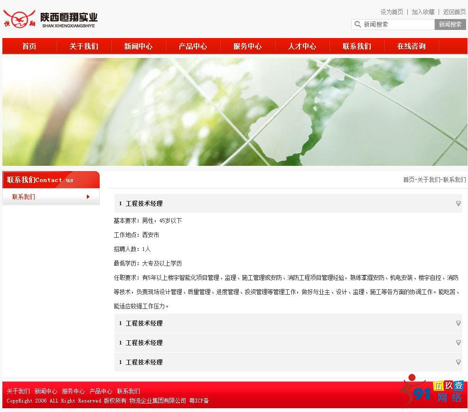The height and width of the screenshot is (412, 468).
Task: Expand the second 工程技术经理 listing arrow
Action: point(458,323)
